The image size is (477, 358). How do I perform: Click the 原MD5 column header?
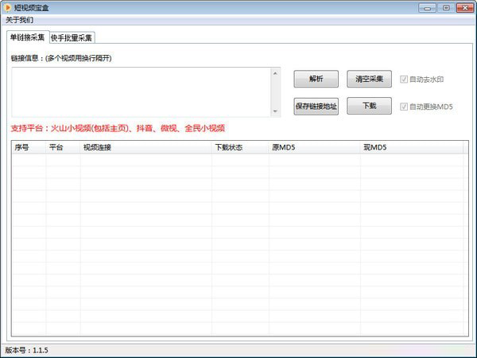[314, 147]
